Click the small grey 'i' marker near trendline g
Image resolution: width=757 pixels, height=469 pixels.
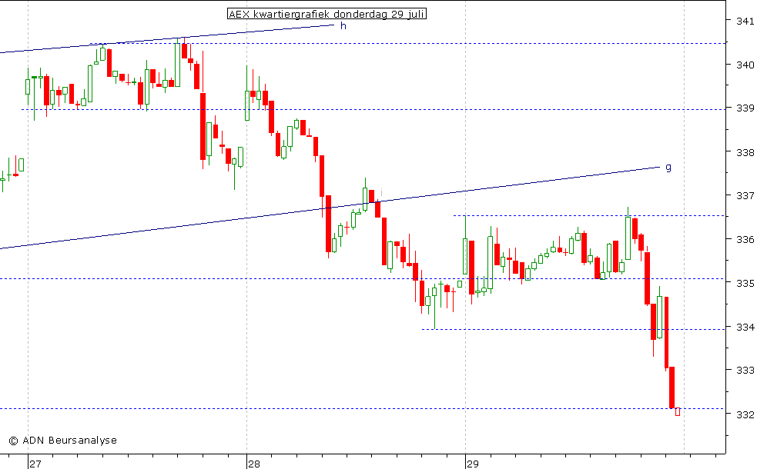click(381, 193)
